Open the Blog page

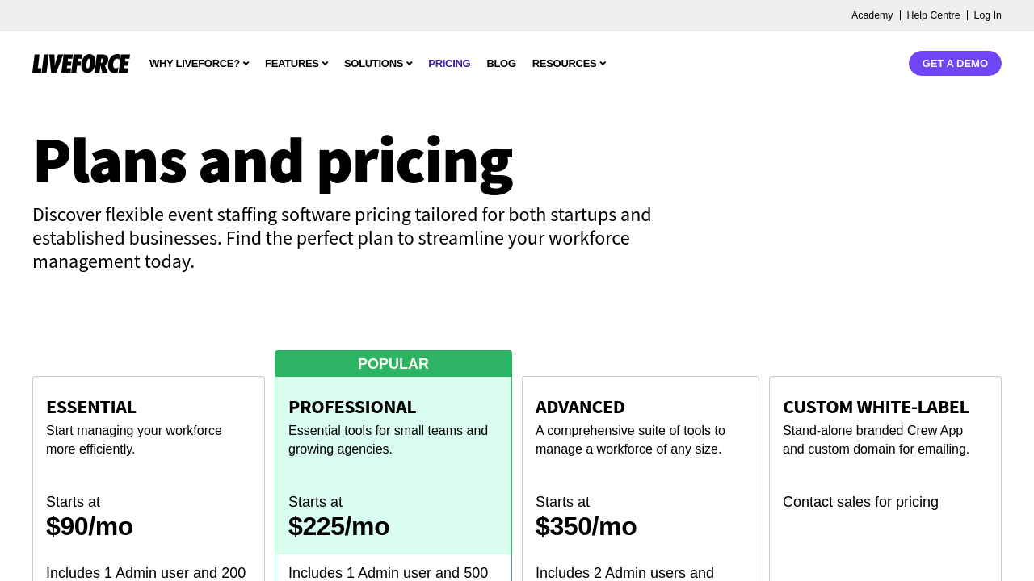(x=501, y=64)
